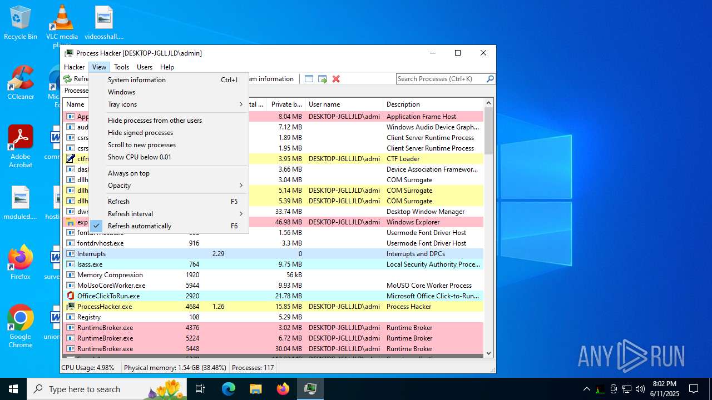The width and height of the screenshot is (712, 400).
Task: Select the Interrupts process row
Action: click(x=273, y=253)
